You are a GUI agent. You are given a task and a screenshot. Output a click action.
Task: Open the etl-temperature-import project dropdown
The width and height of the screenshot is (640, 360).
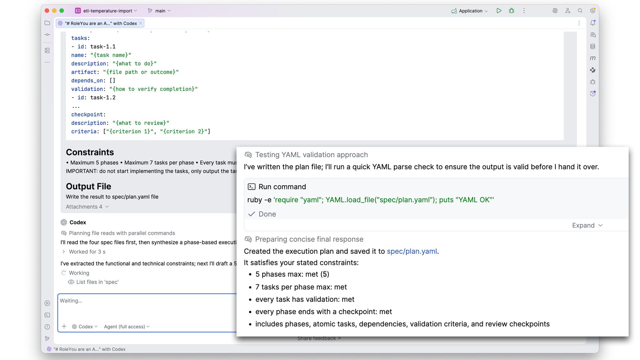coord(106,11)
